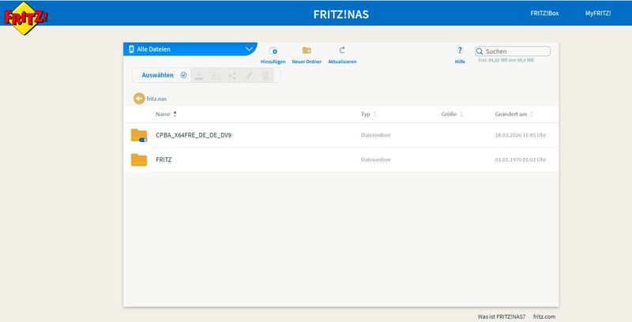This screenshot has height=322, width=632.
Task: Open Hilfe via the question mark icon
Action: [x=460, y=51]
